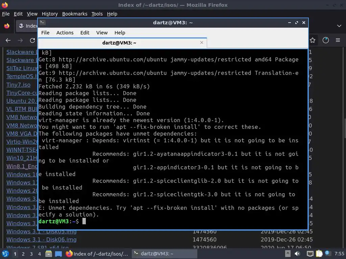Click the show desktop icon in taskbar
The height and width of the screenshot is (259, 346).
tap(58, 254)
